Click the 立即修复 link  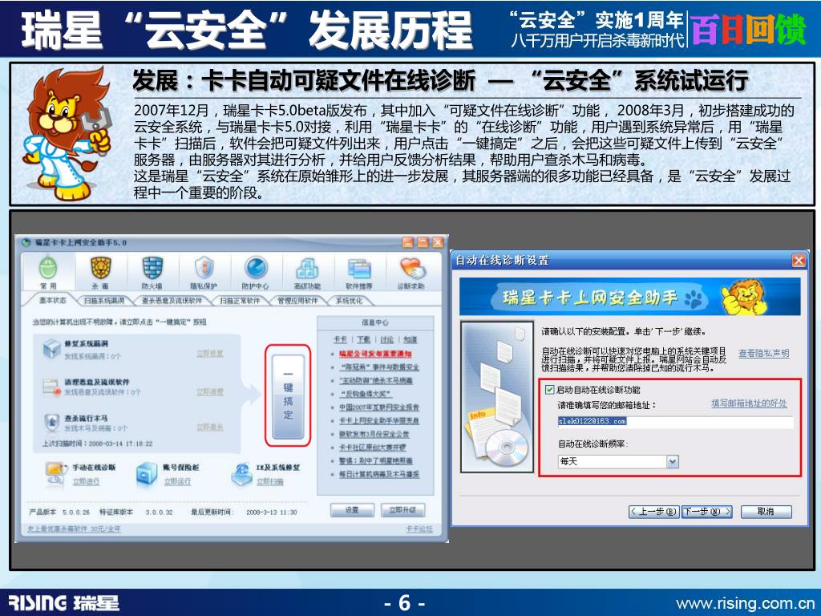click(x=210, y=354)
